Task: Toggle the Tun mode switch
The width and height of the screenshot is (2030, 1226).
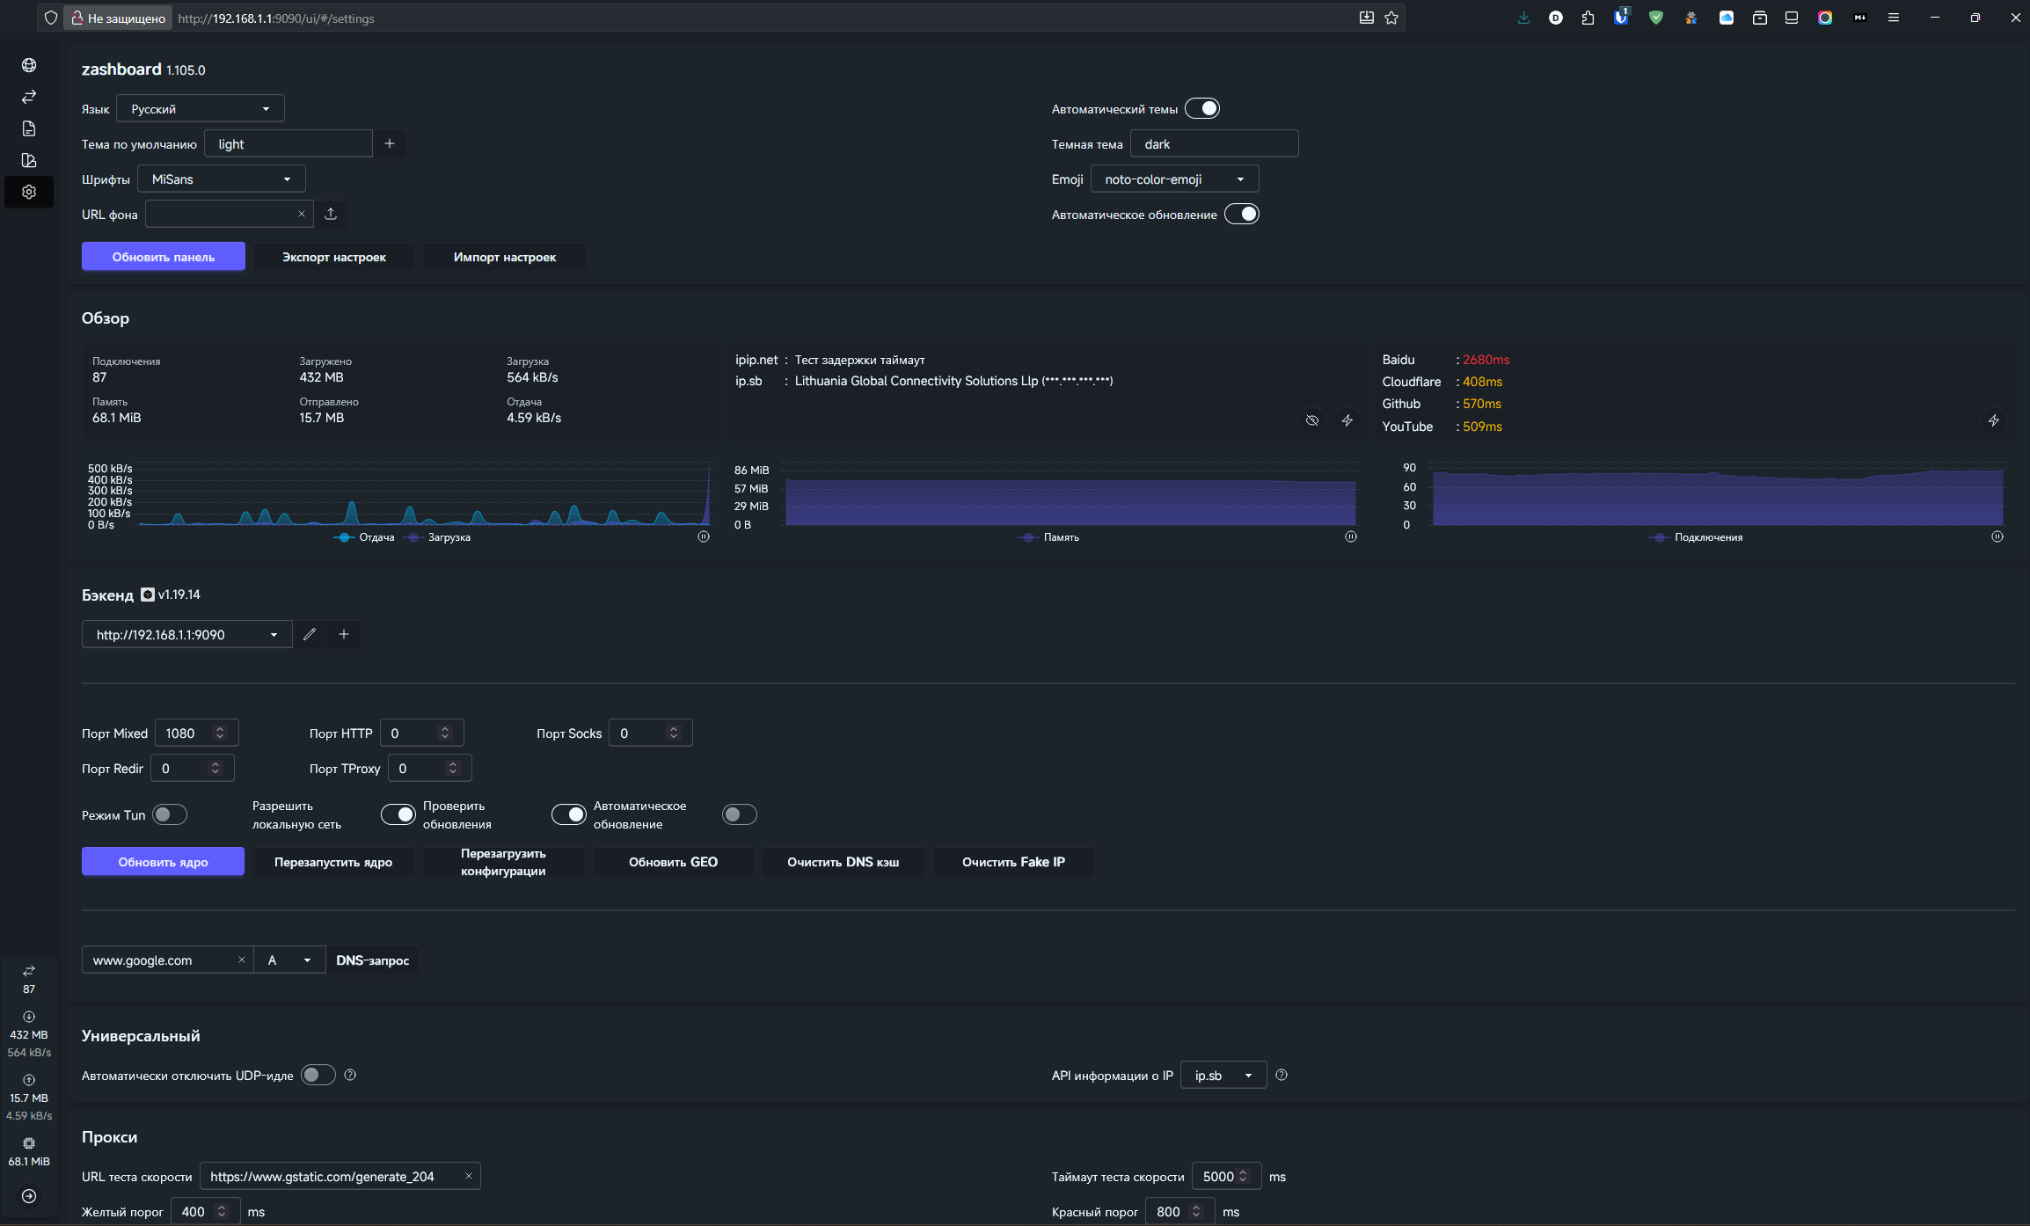Action: [x=170, y=814]
